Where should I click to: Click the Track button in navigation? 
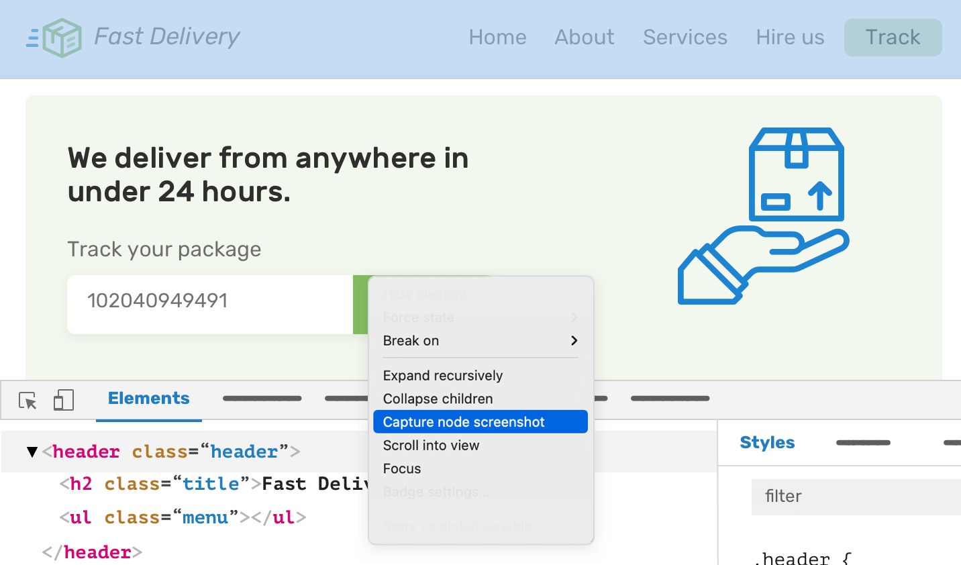(893, 38)
